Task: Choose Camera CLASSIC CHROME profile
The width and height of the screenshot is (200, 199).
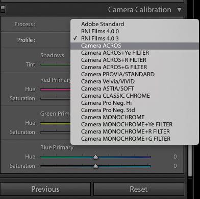Action: pos(135,96)
